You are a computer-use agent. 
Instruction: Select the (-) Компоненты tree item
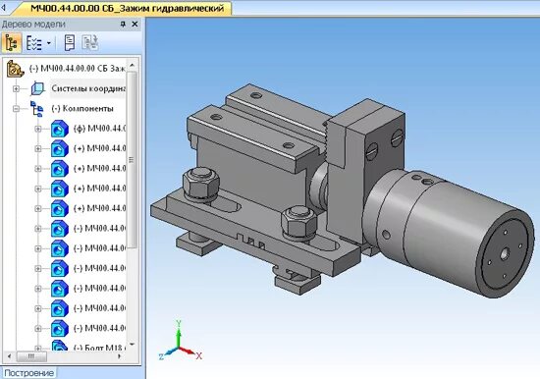pos(82,109)
